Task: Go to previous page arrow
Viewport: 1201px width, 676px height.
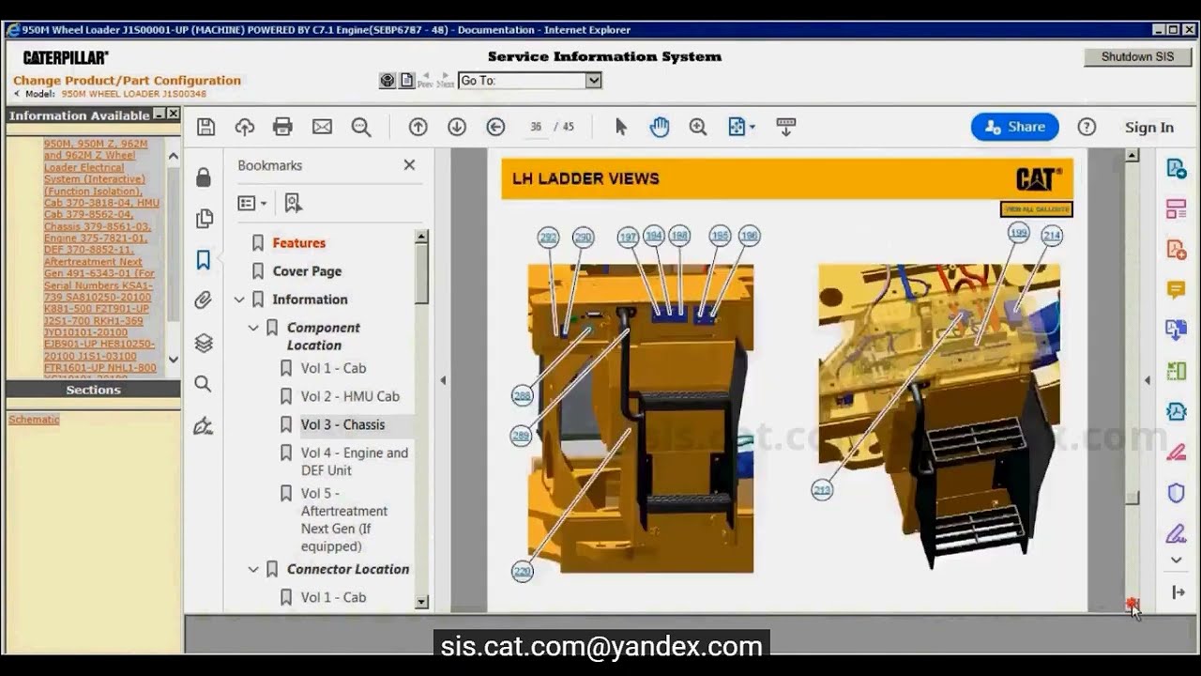Action: tap(418, 127)
